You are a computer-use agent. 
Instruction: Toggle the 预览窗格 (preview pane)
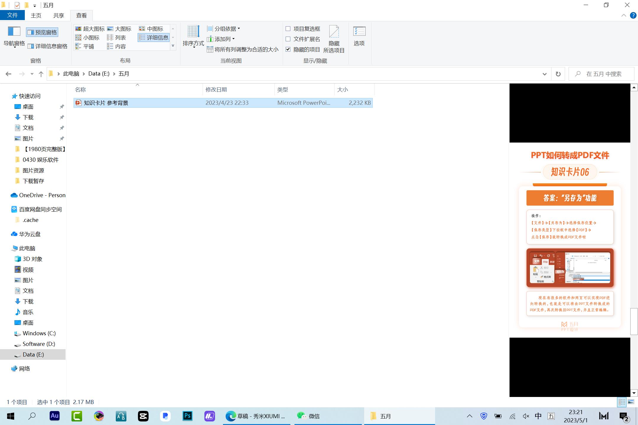tap(42, 32)
